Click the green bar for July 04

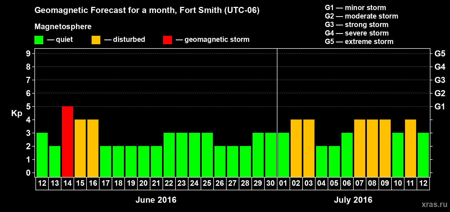click(x=322, y=162)
